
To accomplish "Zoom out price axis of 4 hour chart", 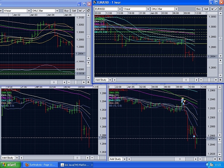I will point(89,78).
